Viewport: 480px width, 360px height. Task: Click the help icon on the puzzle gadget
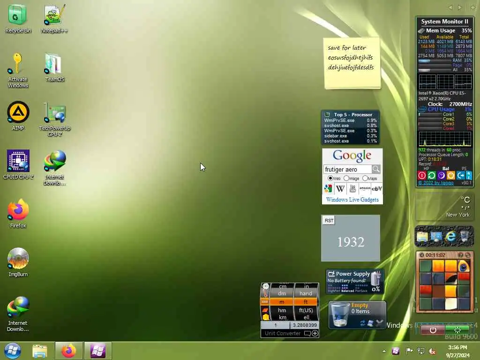[x=460, y=255]
